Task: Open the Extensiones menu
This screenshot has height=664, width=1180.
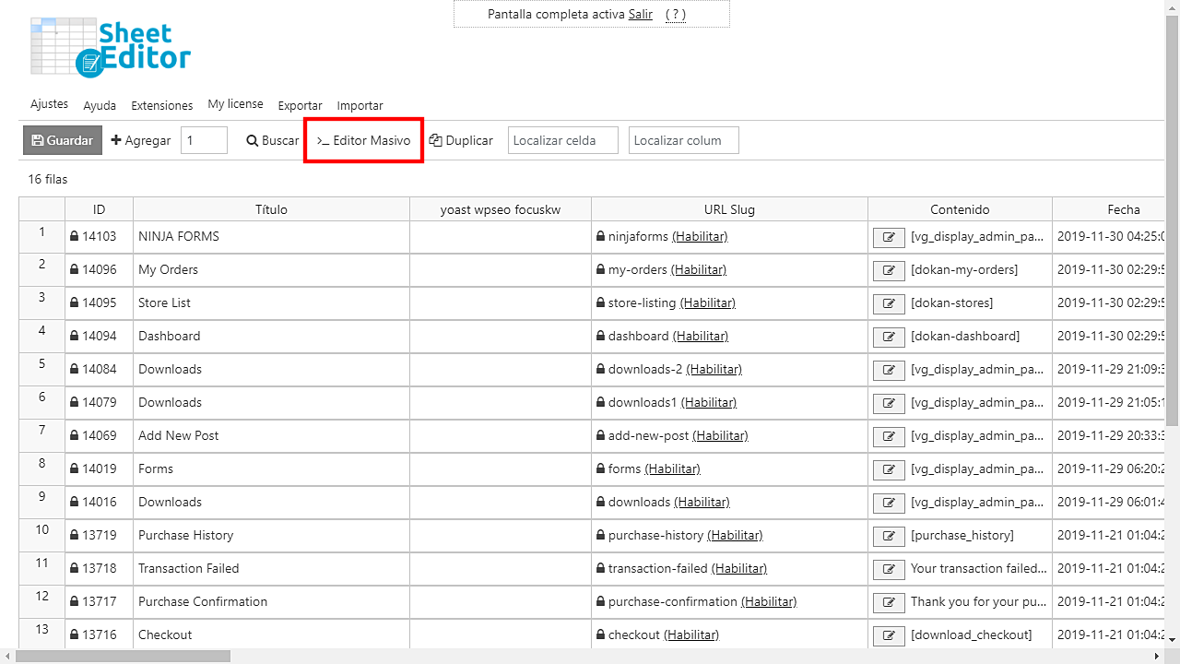Action: (x=161, y=105)
